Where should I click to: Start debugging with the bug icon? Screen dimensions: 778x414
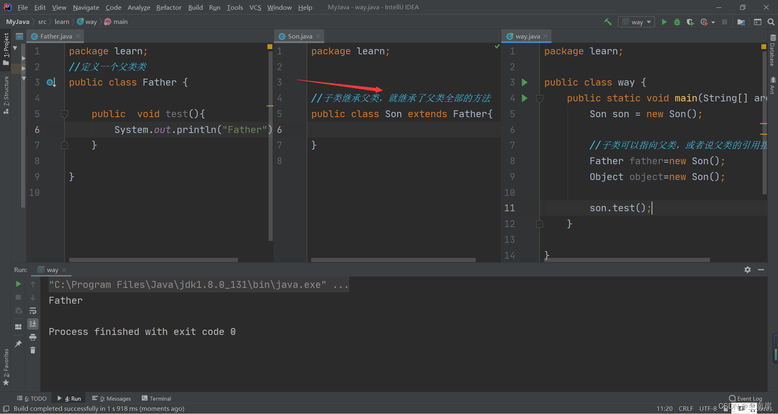pos(677,22)
